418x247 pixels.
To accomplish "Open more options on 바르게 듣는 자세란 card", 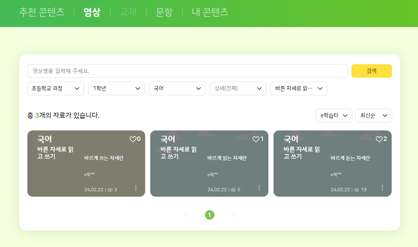I will (x=382, y=188).
